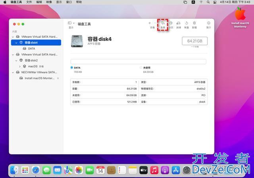This screenshot has height=178, width=254.
Task: Open Calendar from the Dock
Action: pyautogui.click(x=100, y=170)
